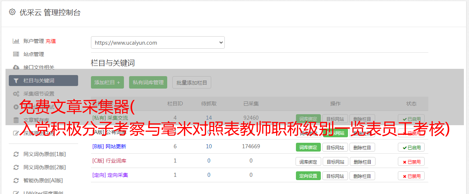Open 站点管理 via its server icon
This screenshot has height=194, width=469.
pos(16,54)
